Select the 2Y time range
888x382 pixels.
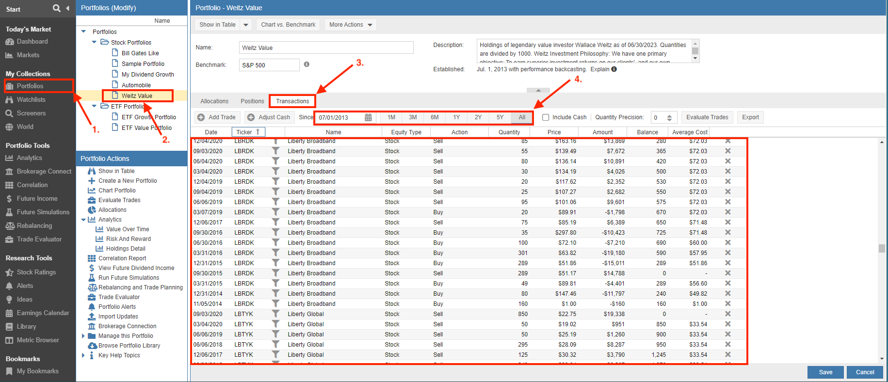click(478, 117)
